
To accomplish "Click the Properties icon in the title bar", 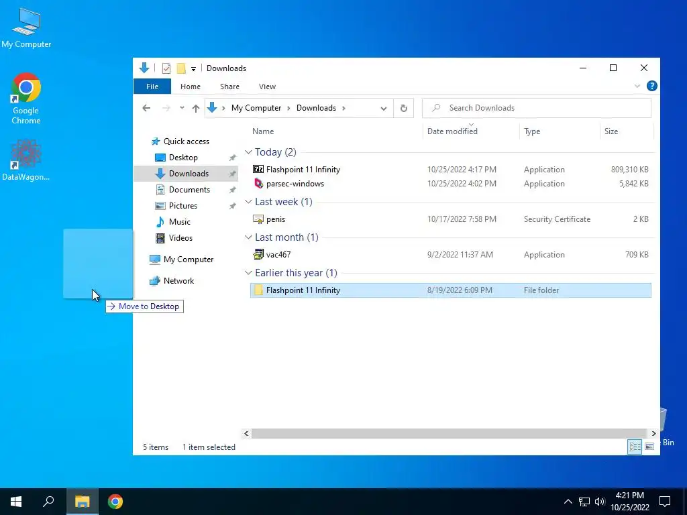I will tap(166, 68).
